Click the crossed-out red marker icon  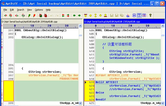pyautogui.click(x=45, y=16)
